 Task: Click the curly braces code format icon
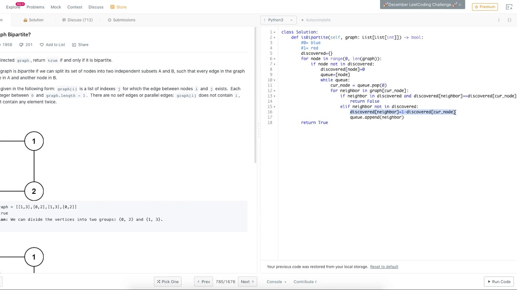(509, 20)
